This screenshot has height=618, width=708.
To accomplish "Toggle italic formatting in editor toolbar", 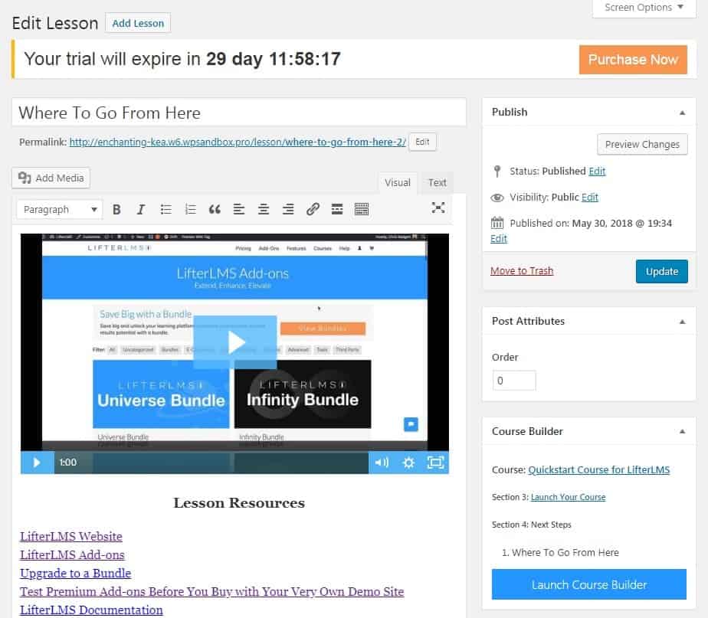I will pos(141,209).
